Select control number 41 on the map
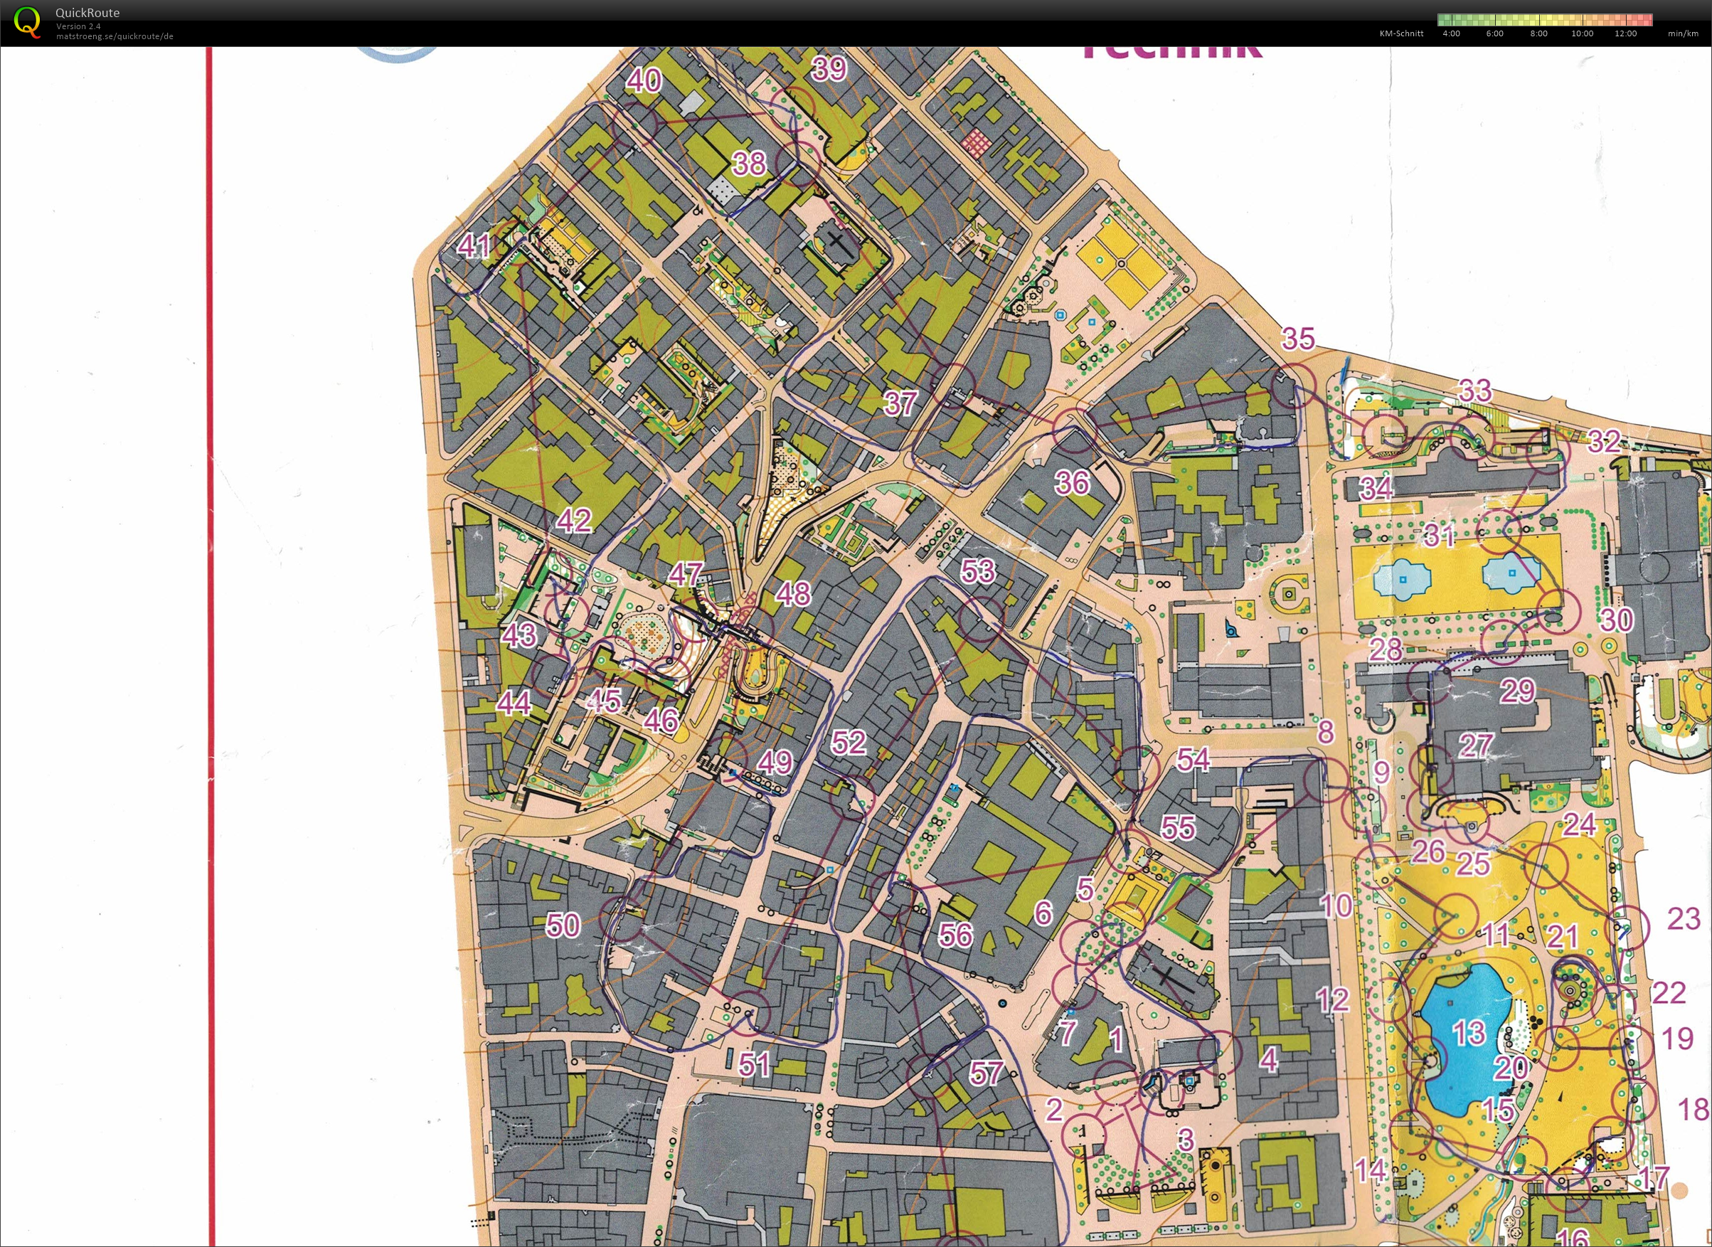Viewport: 1712px width, 1247px height. (474, 245)
